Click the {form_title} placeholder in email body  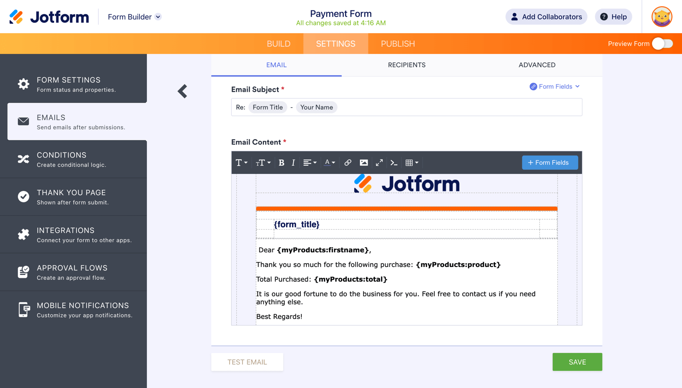(x=296, y=224)
